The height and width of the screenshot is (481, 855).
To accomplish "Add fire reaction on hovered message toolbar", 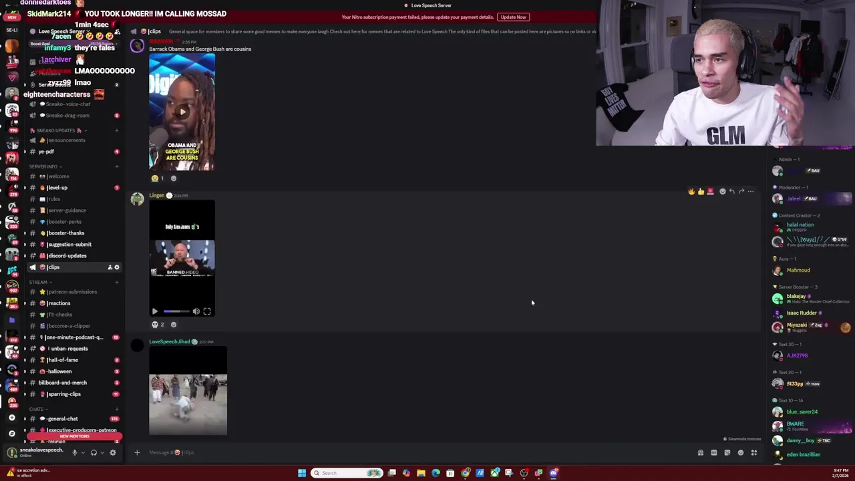I will tap(691, 192).
